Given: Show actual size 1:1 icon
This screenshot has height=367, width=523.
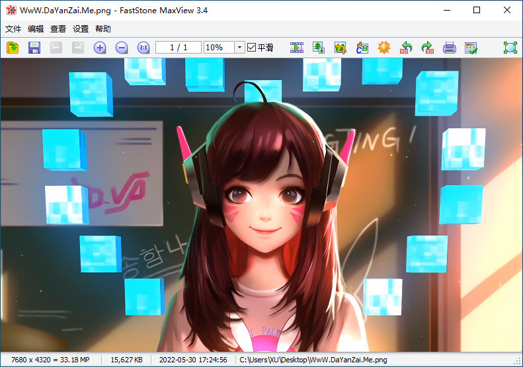Looking at the screenshot, I should [143, 48].
